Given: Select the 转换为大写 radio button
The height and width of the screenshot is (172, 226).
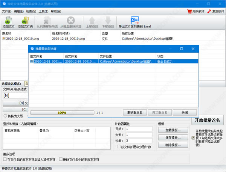Looking at the screenshot, I should 5,116.
